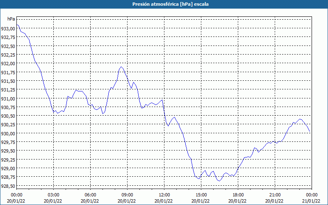Click the 931,75 y-axis value

click(x=8, y=72)
